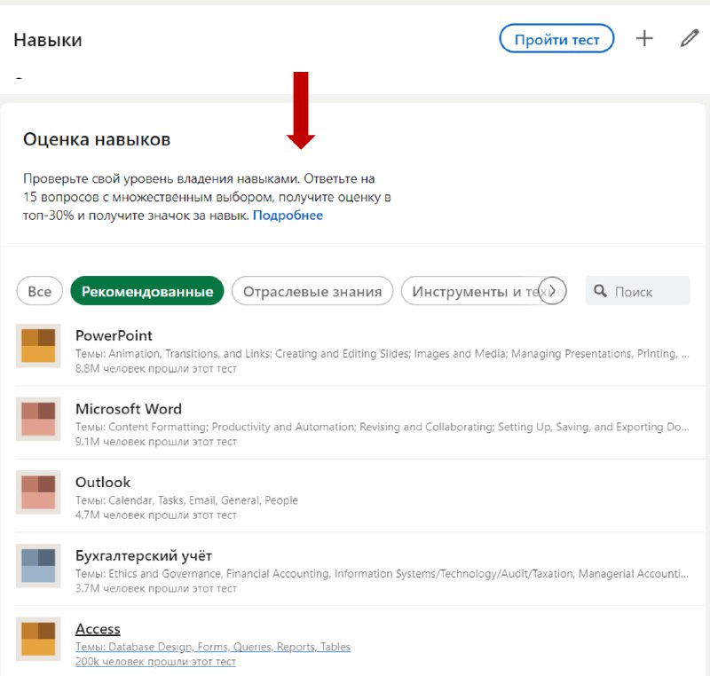Click the pencil icon to edit skills
The image size is (710, 676).
pyautogui.click(x=690, y=38)
